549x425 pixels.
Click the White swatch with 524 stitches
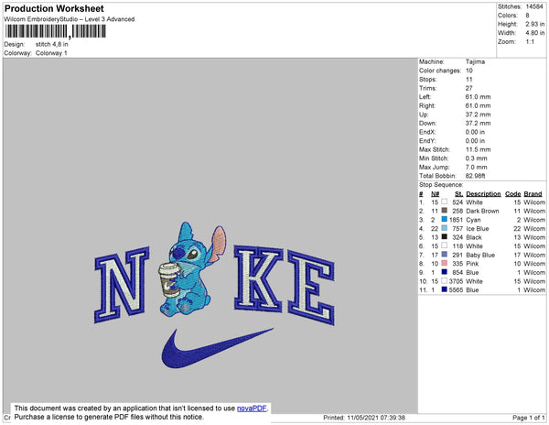coord(445,202)
